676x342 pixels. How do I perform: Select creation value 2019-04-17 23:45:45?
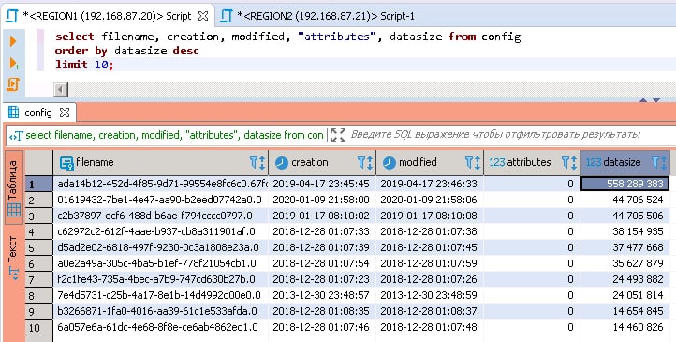click(x=322, y=184)
